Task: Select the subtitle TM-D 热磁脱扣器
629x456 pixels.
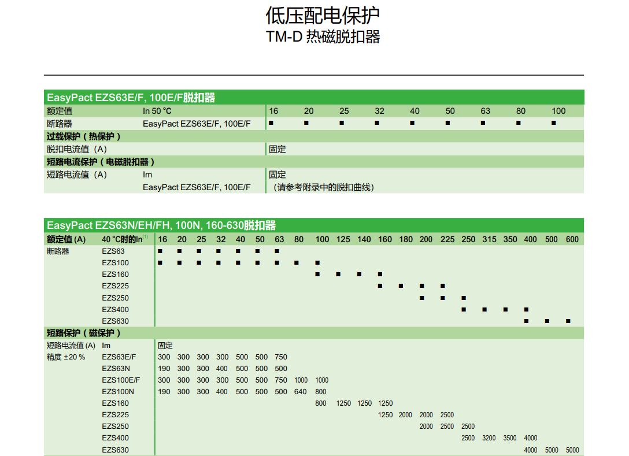Action: [323, 36]
